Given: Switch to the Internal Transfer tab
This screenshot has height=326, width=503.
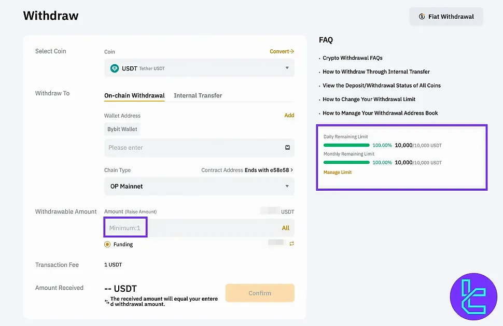Looking at the screenshot, I should click(x=198, y=95).
